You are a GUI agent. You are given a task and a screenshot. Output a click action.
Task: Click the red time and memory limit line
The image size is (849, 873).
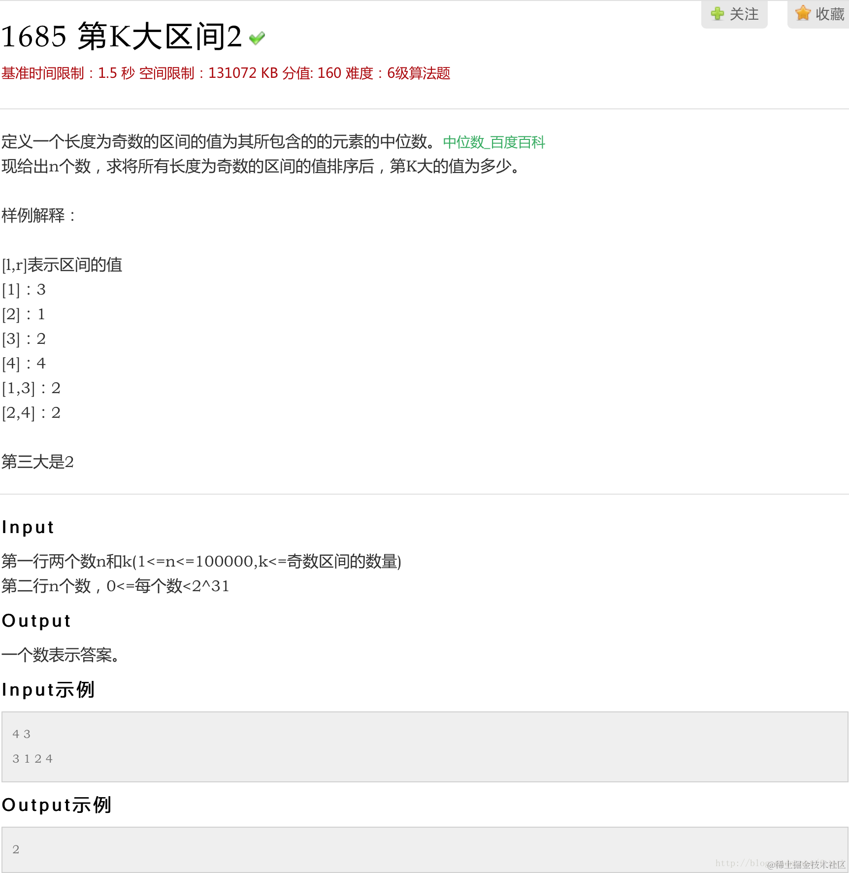pyautogui.click(x=226, y=73)
